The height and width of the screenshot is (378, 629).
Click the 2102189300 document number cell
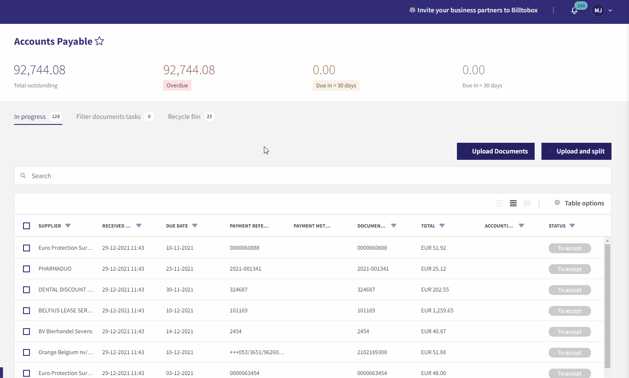[372, 352]
